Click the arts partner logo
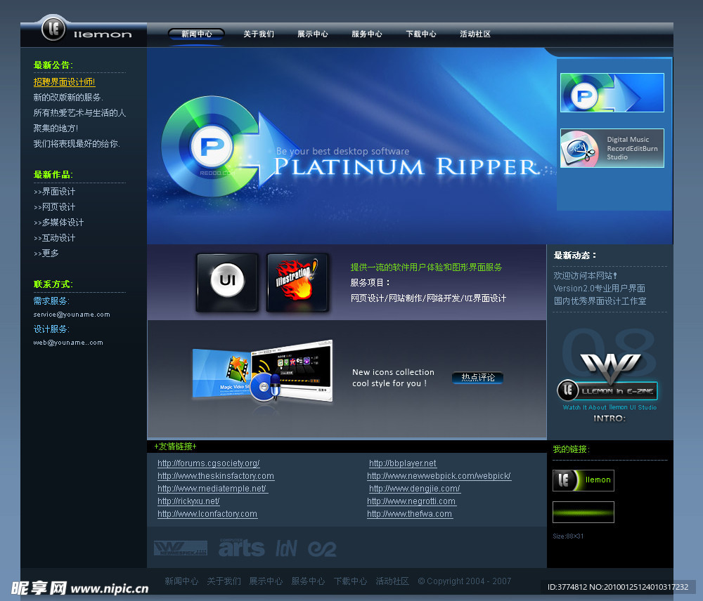This screenshot has height=601, width=703. click(241, 548)
